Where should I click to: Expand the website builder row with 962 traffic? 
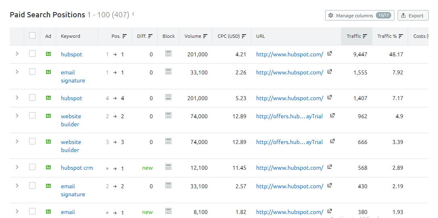point(17,115)
